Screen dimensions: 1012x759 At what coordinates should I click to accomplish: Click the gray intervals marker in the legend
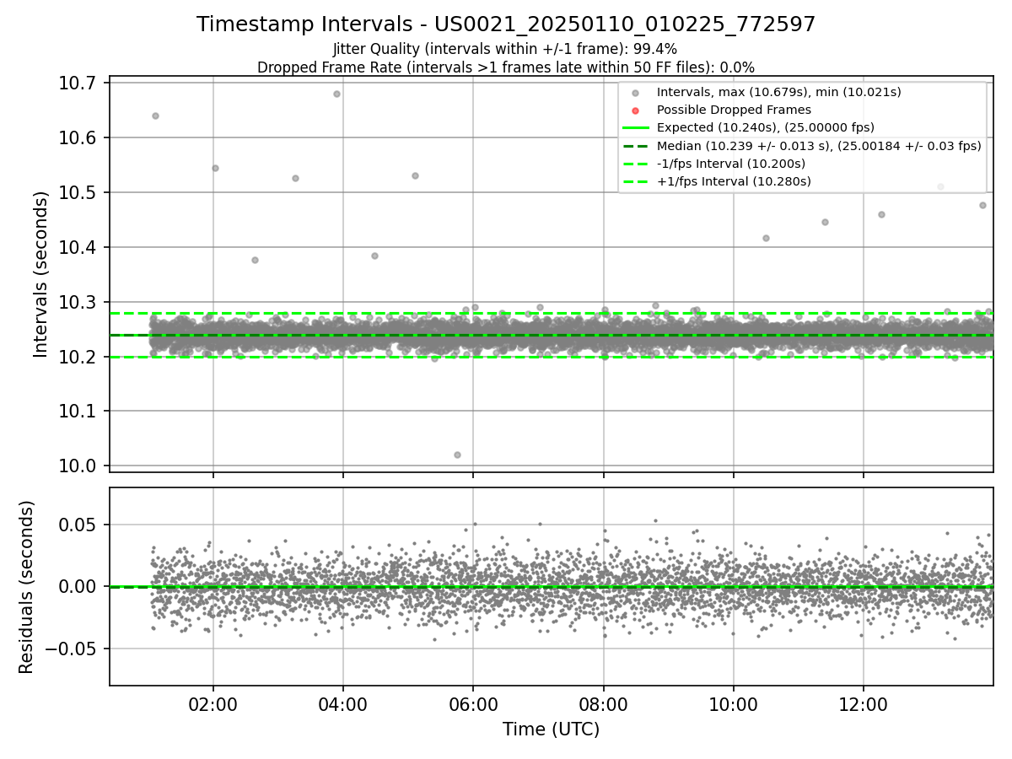click(636, 93)
